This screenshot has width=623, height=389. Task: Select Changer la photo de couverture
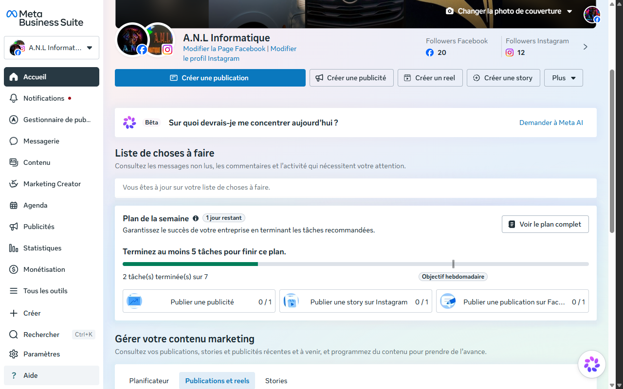[x=509, y=11]
